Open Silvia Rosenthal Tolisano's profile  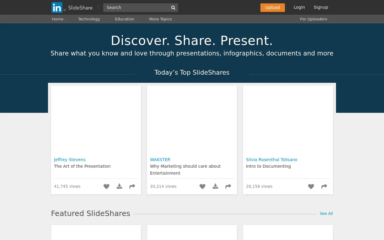click(271, 160)
